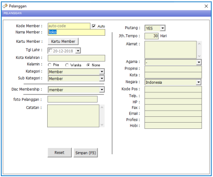Click the Kode Pos field
Viewport: 213px width, 177px height.
coord(173,89)
